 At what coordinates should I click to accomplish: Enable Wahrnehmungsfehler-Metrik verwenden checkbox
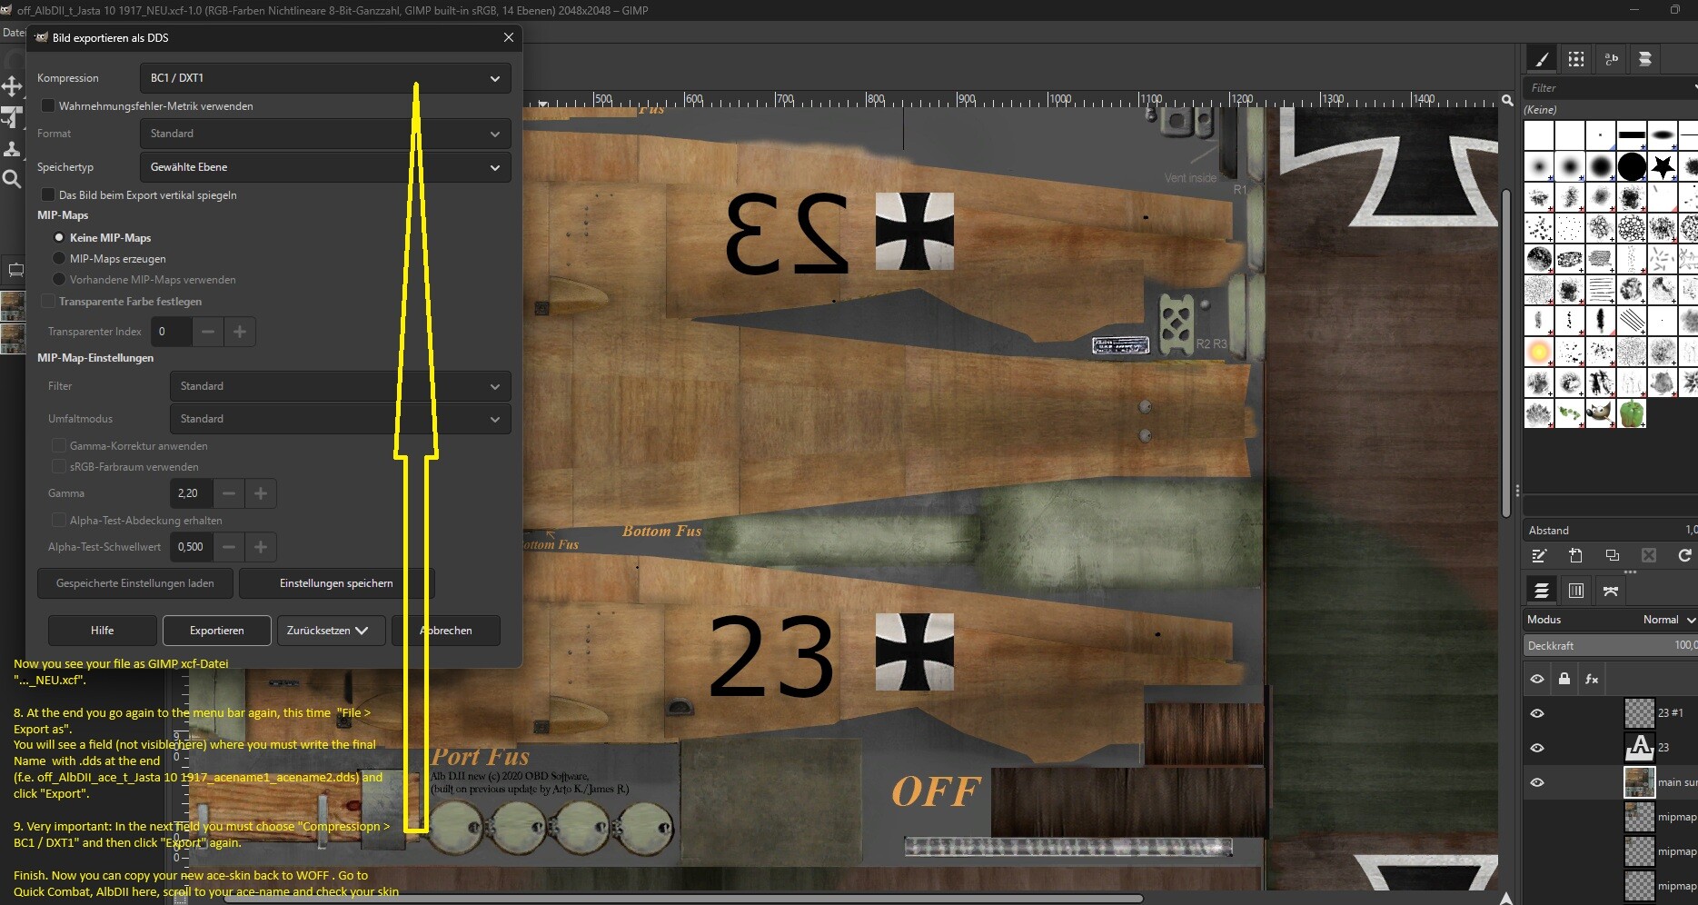[48, 106]
